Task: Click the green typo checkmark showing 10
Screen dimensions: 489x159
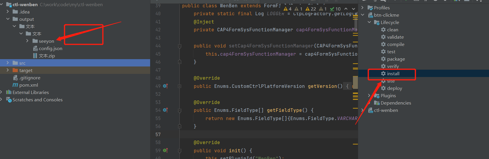Action: coord(335,9)
